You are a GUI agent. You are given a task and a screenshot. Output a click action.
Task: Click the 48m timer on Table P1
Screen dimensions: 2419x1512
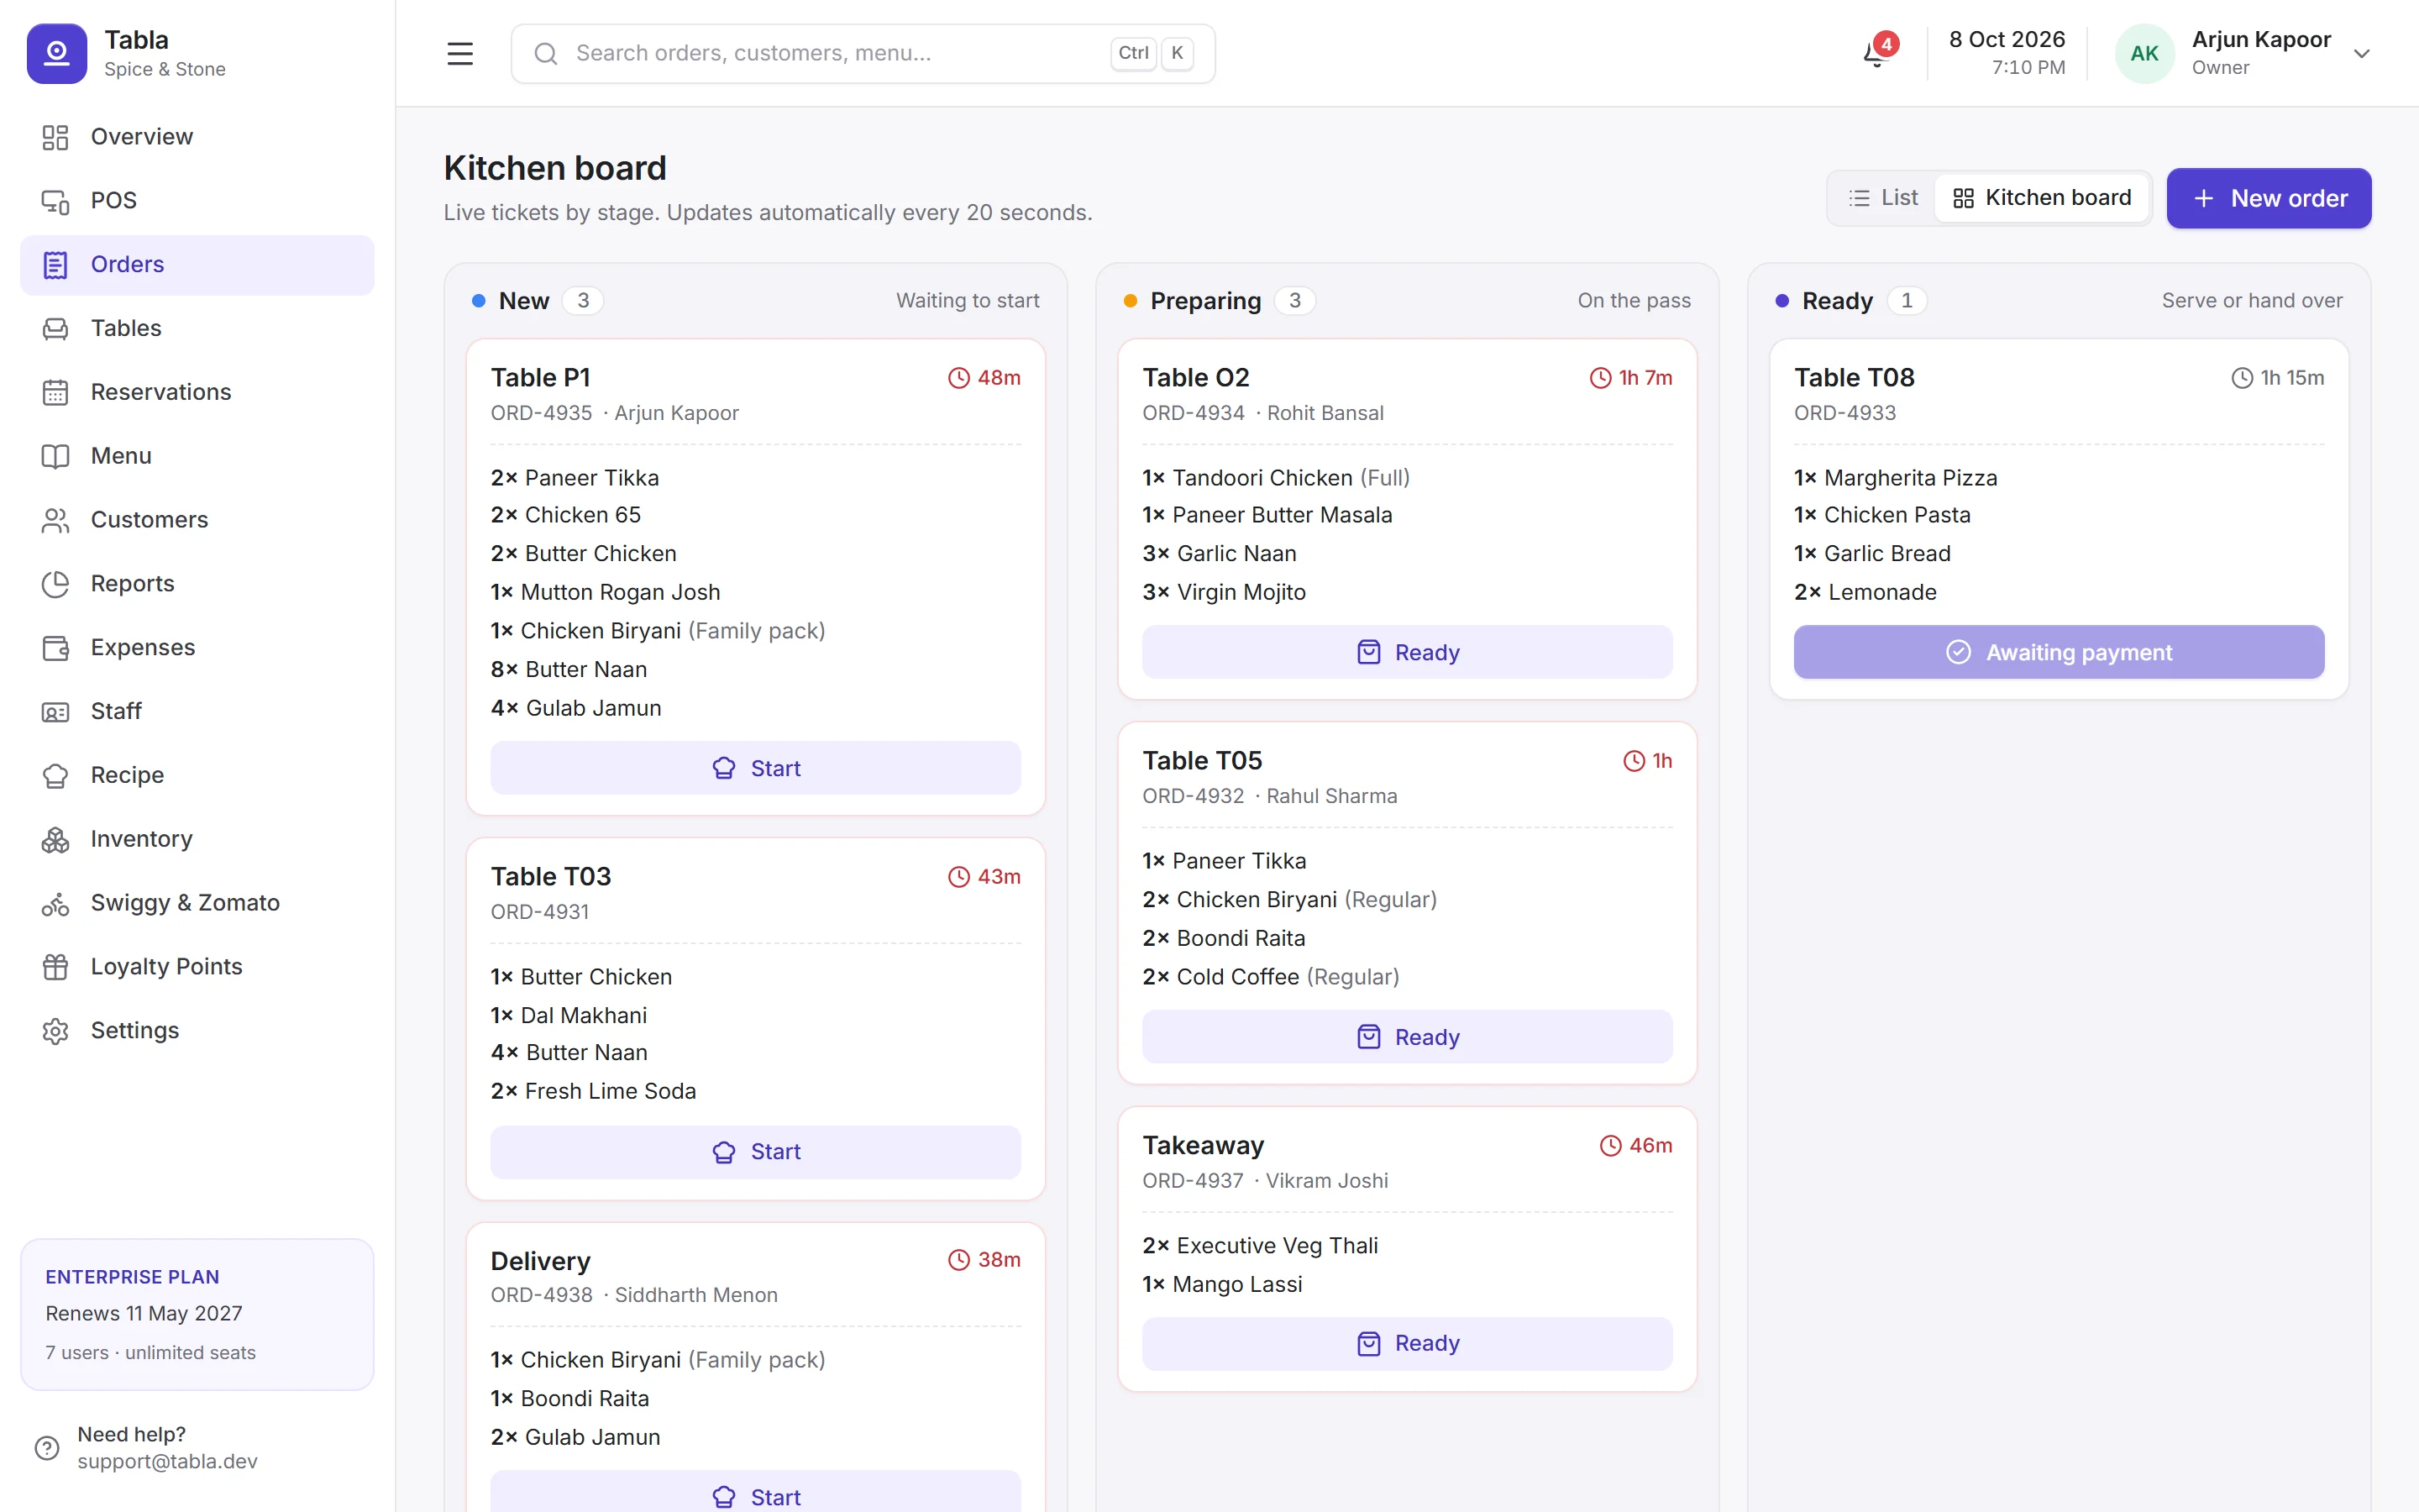[x=984, y=378]
